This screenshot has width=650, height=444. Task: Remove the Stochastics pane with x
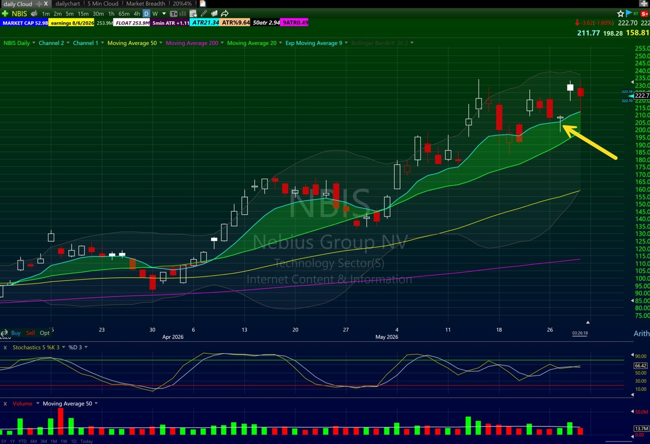click(x=5, y=347)
